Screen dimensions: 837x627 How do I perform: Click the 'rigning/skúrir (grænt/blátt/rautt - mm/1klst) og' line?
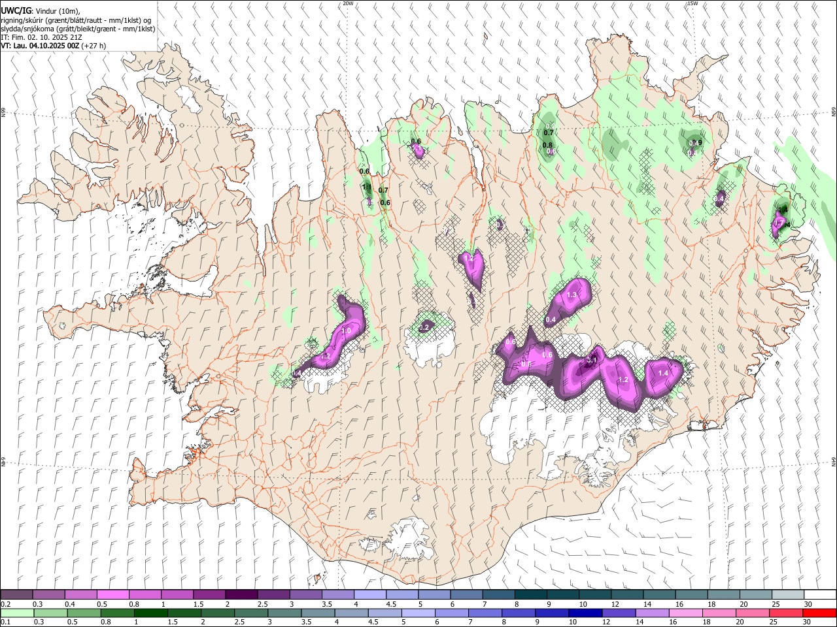point(76,20)
